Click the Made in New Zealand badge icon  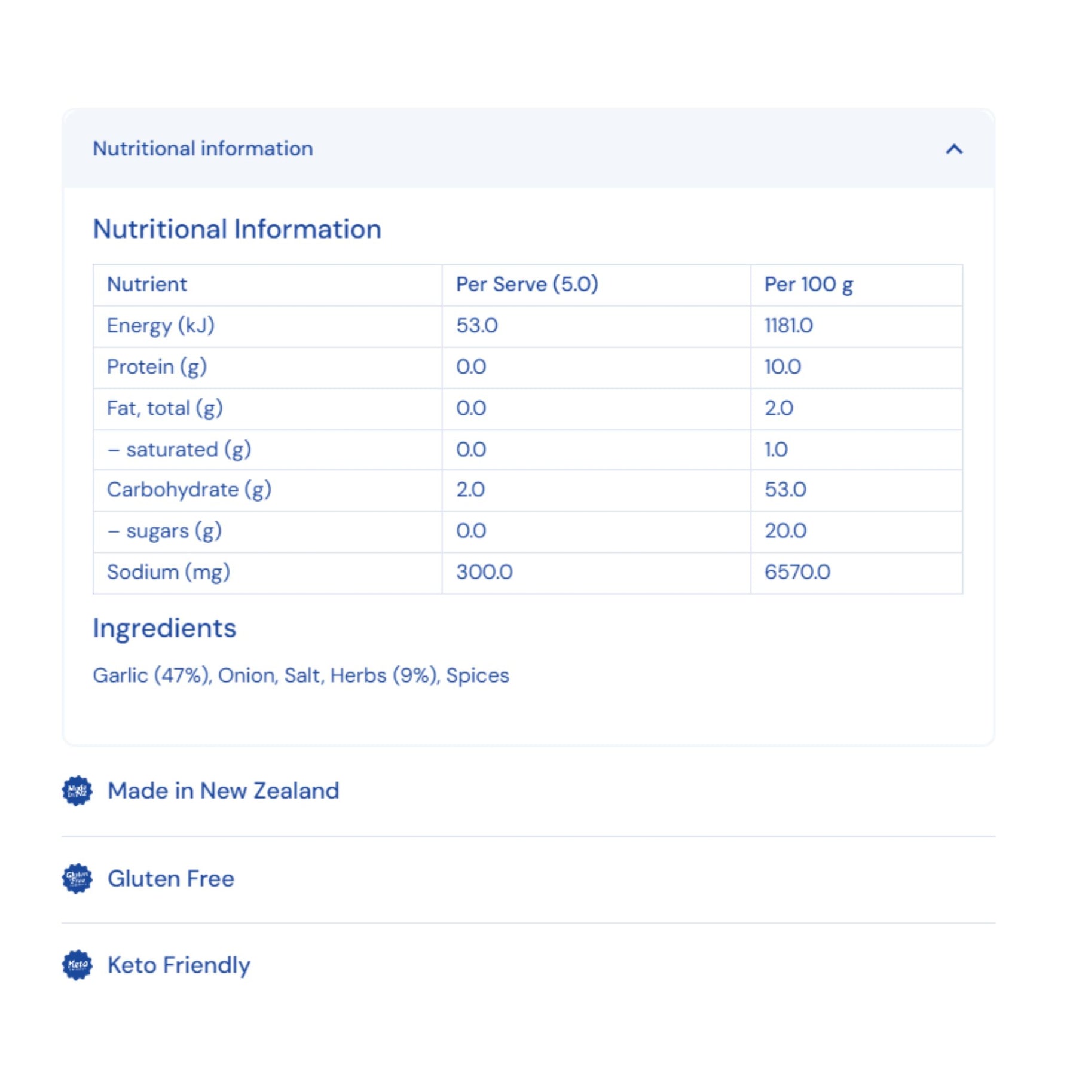click(x=77, y=791)
